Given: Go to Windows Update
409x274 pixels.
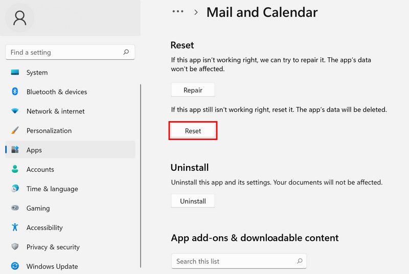Looking at the screenshot, I should pyautogui.click(x=70, y=266).
